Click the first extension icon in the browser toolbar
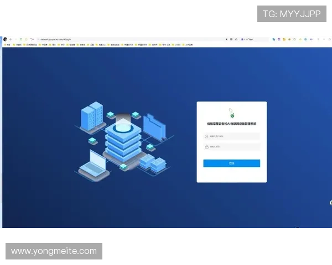The image size is (332, 265). click(x=273, y=40)
